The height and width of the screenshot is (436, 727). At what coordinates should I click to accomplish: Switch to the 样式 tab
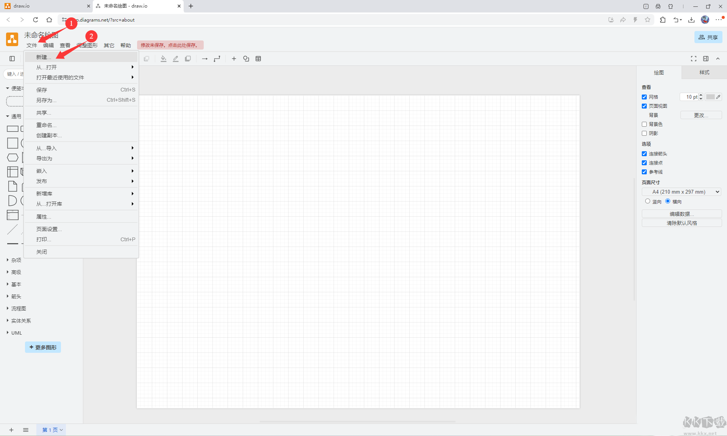coord(704,72)
